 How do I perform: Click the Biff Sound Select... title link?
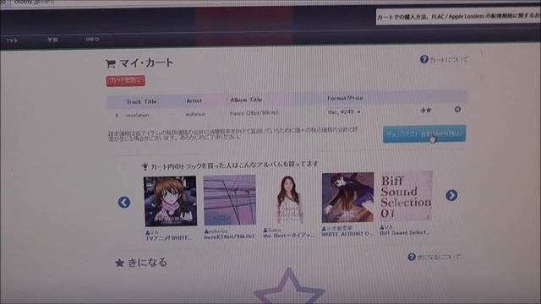404,233
